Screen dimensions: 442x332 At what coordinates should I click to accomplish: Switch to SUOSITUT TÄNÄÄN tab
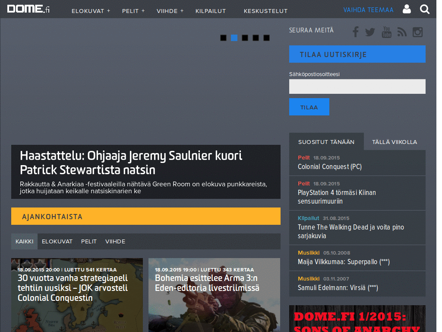(326, 142)
